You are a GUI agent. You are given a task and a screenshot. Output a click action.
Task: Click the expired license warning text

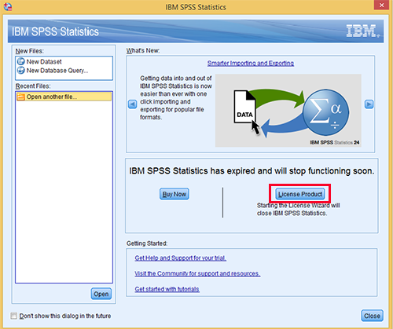[252, 171]
